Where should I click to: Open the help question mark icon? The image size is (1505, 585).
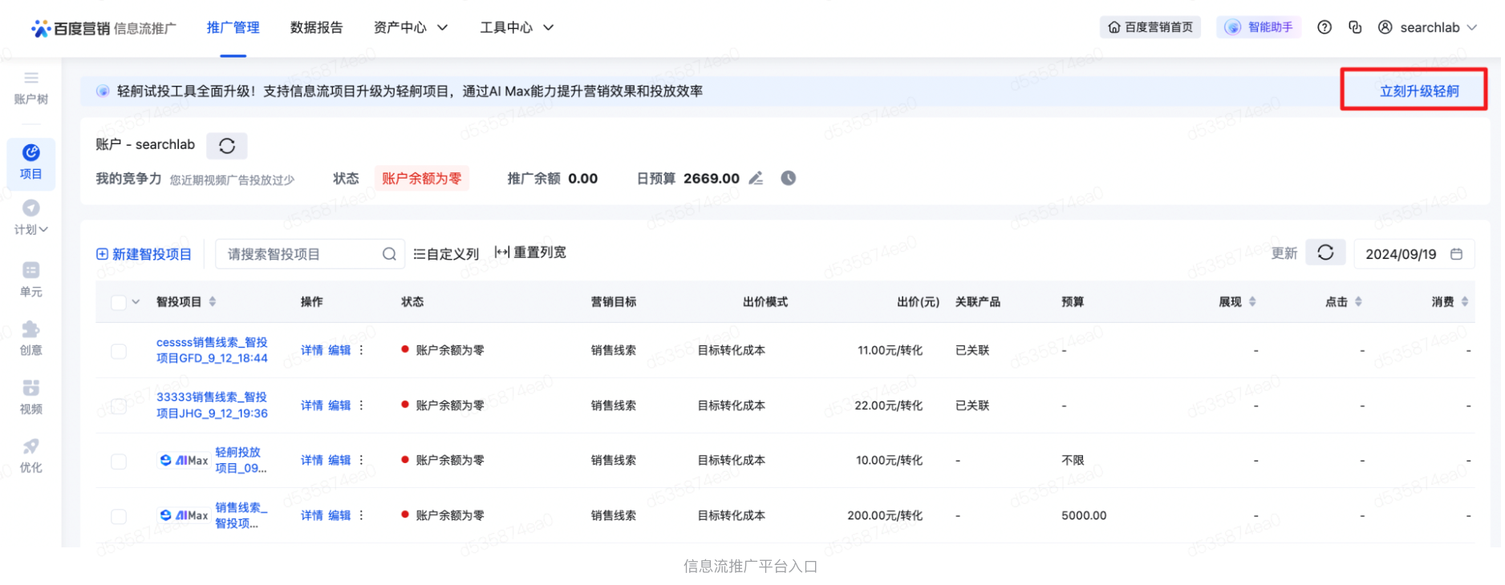pos(1324,27)
